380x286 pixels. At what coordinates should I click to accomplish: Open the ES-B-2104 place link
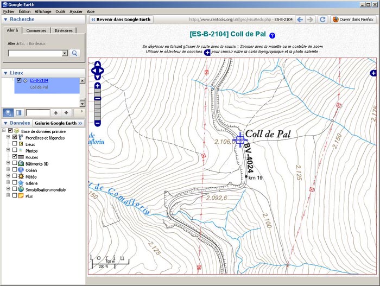(x=39, y=80)
